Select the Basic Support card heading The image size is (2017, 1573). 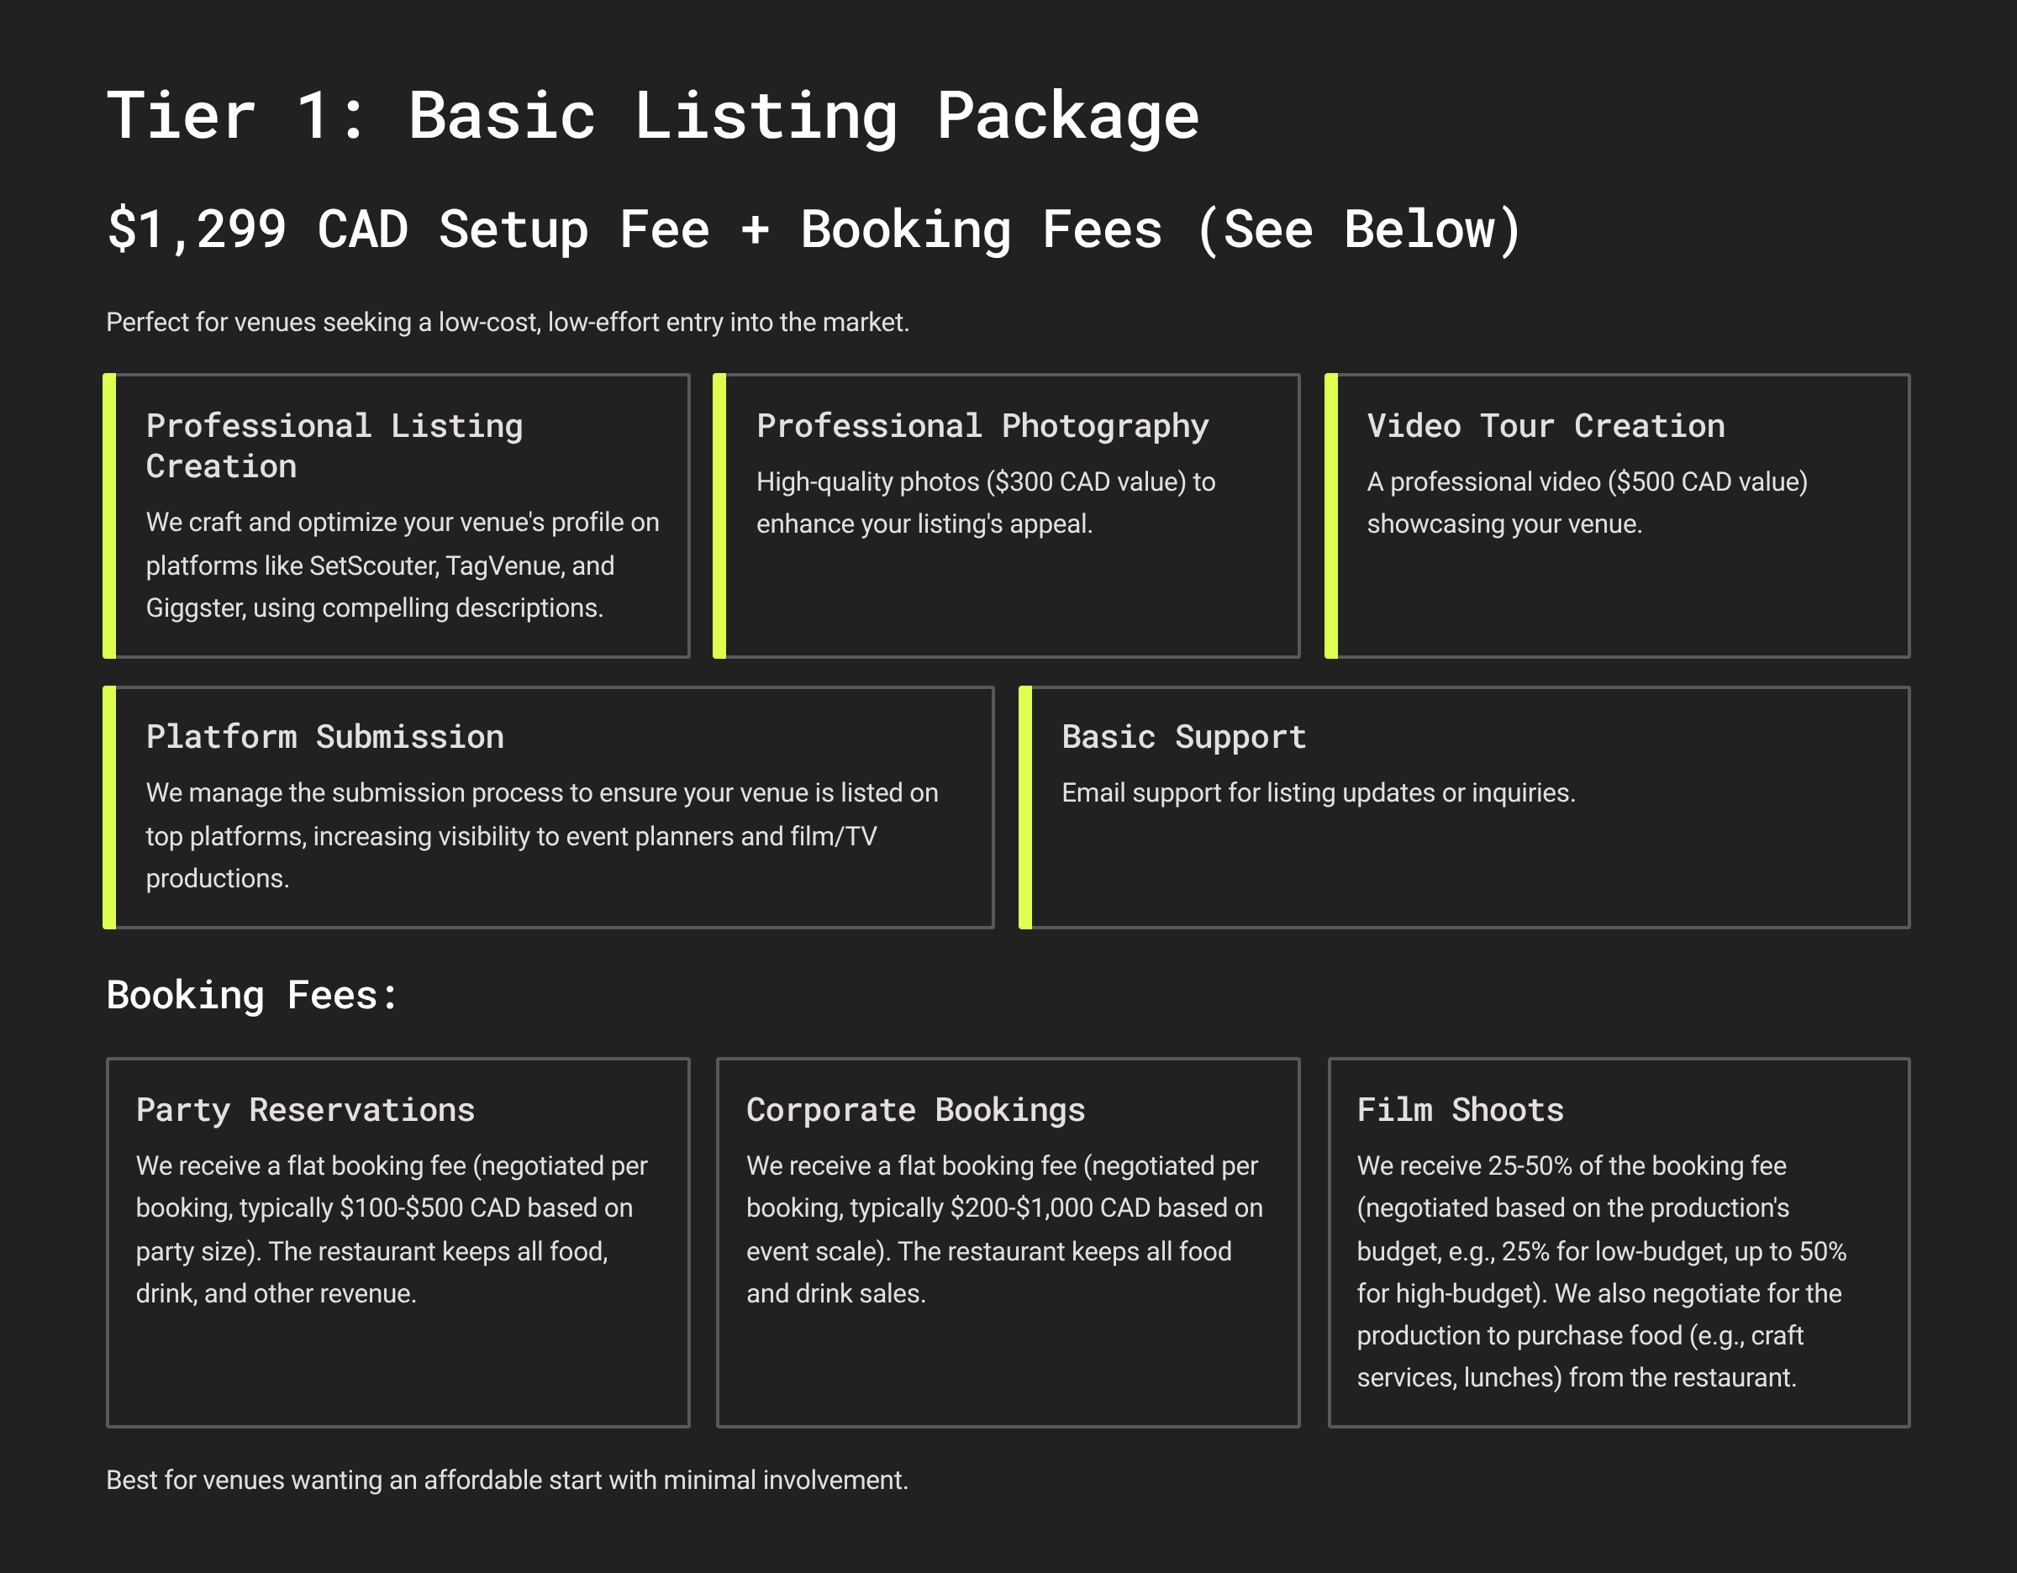(1183, 737)
